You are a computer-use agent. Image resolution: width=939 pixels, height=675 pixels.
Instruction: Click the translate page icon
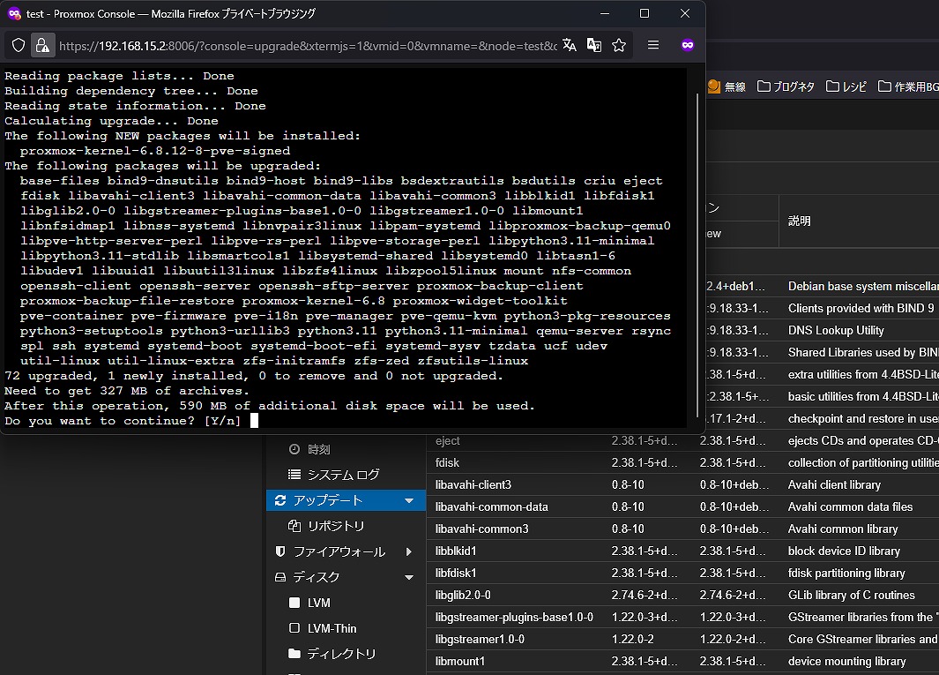point(570,46)
